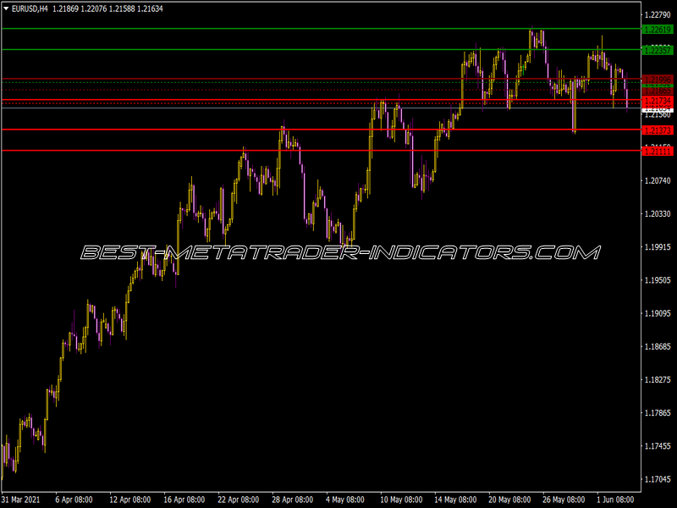Click the 16 Apr 08:00 time label
Screen dimensions: 677x508
point(184,500)
